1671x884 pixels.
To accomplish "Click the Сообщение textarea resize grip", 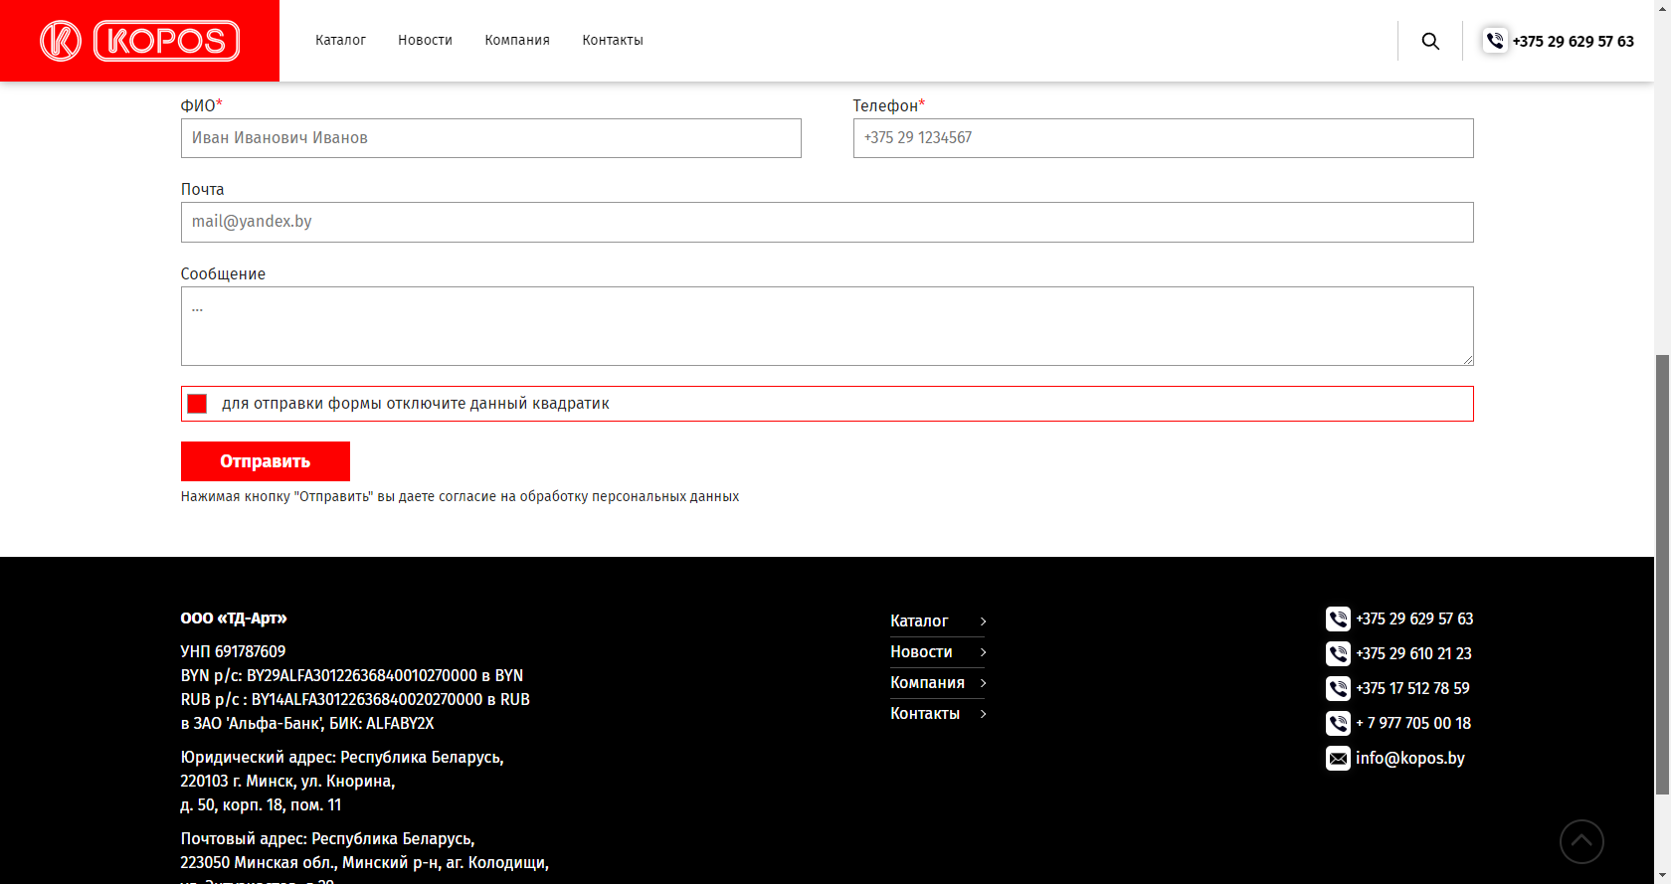I will coord(1467,359).
